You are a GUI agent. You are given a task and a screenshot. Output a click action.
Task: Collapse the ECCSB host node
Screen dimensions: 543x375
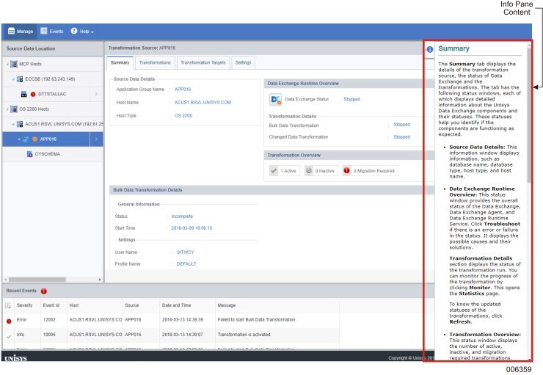[13, 79]
